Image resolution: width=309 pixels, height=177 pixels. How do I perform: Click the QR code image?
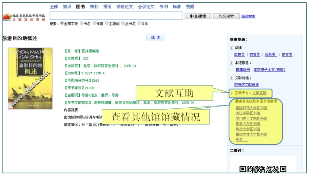pyautogui.click(x=263, y=169)
